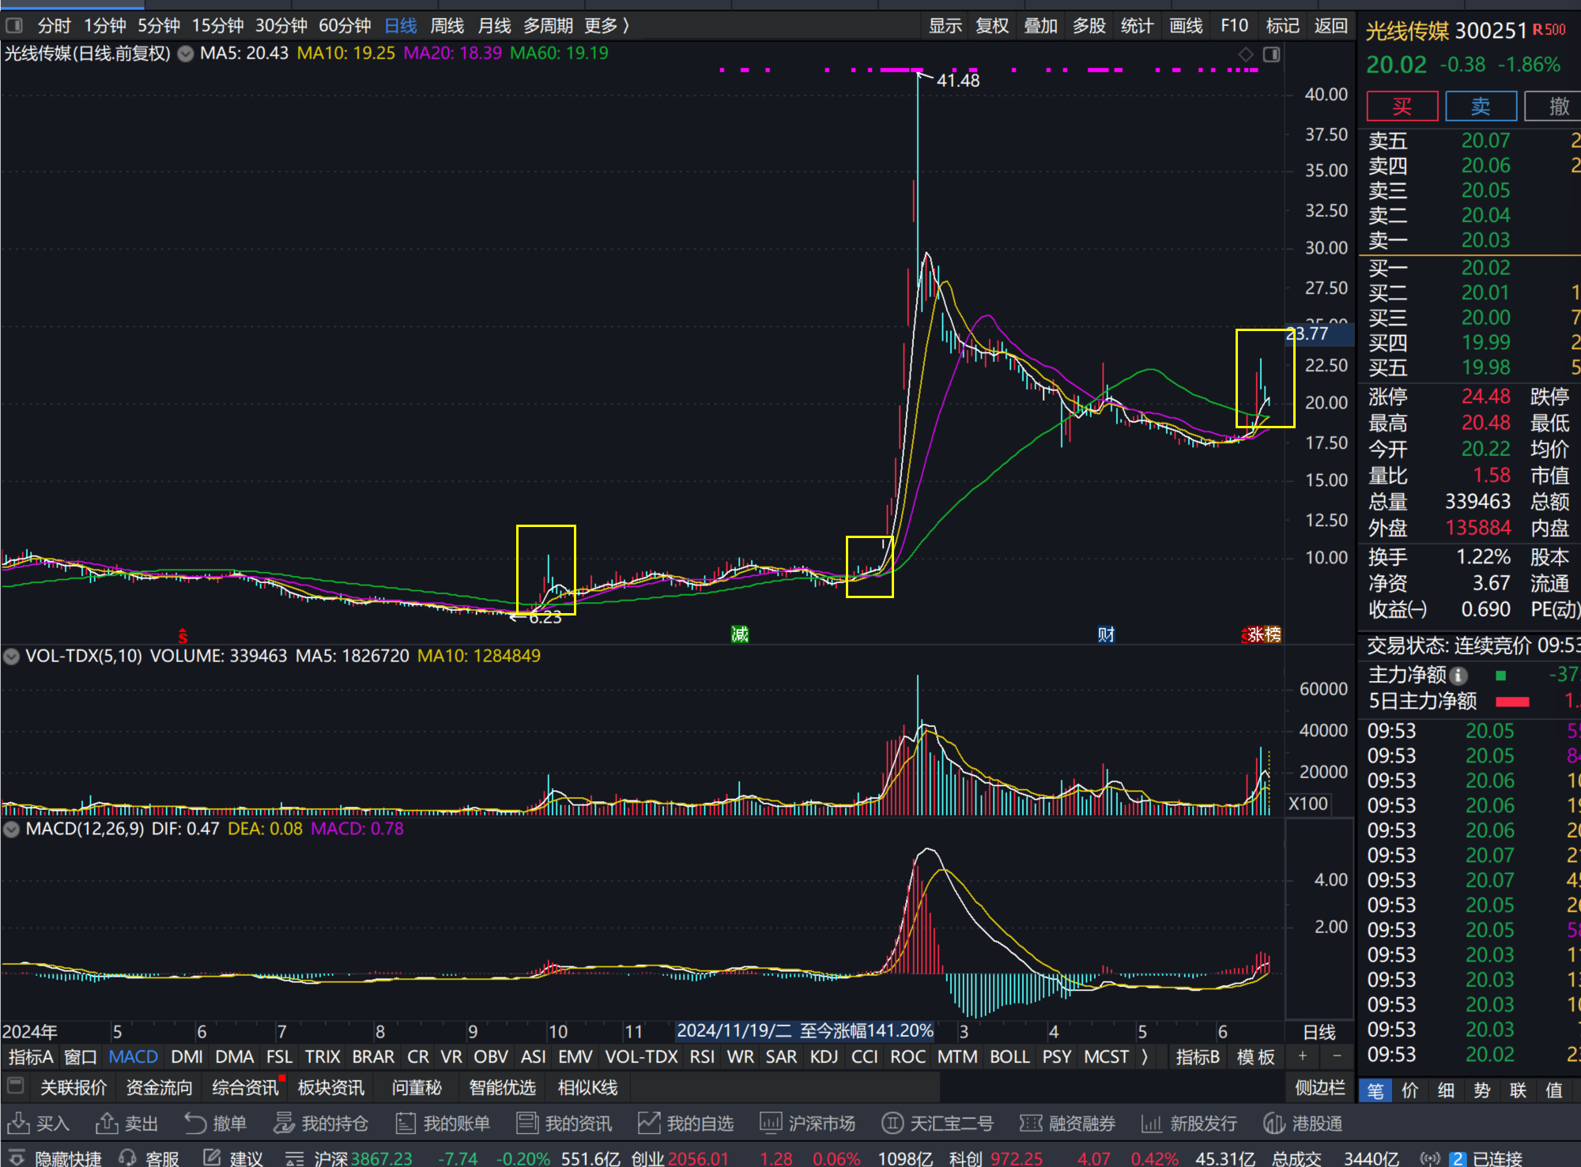Click the 撤单 cancel order icon
Viewport: 1581px width, 1167px height.
pos(194,1123)
